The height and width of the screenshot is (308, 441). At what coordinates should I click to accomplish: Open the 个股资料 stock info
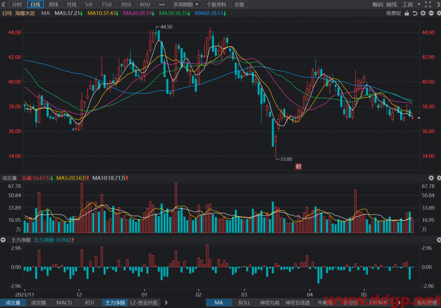(216, 4)
